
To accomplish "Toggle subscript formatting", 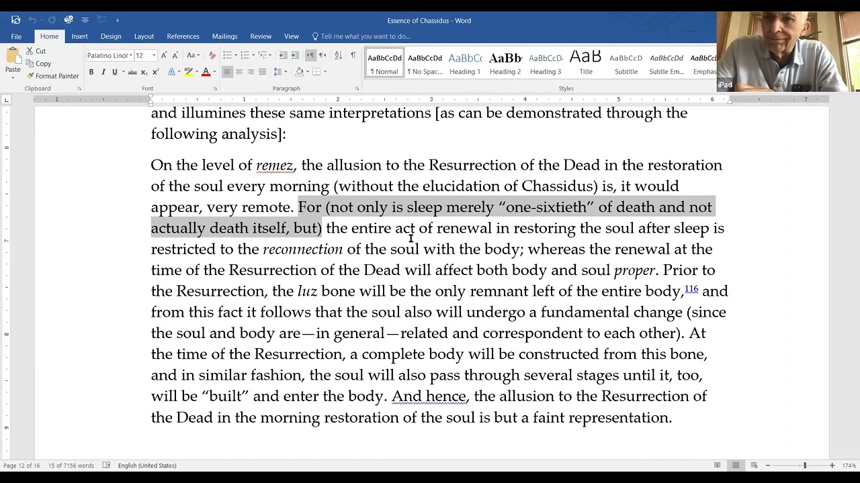I will click(x=144, y=72).
